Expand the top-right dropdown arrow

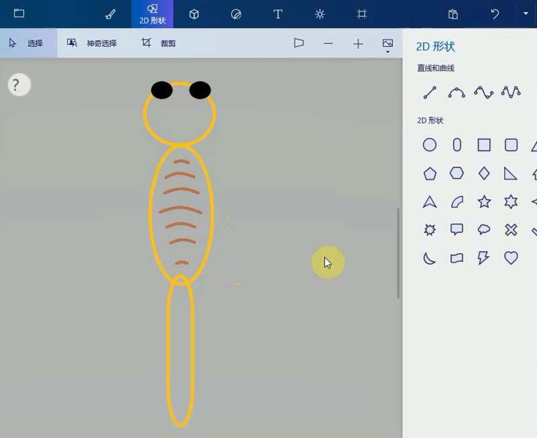click(526, 13)
